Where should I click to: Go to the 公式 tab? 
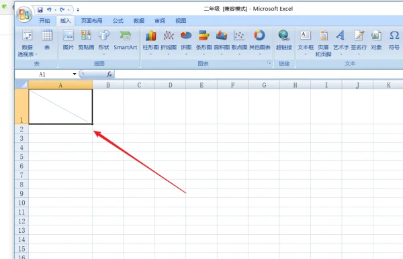(x=118, y=21)
